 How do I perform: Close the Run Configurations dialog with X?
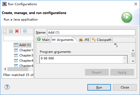click(136, 4)
